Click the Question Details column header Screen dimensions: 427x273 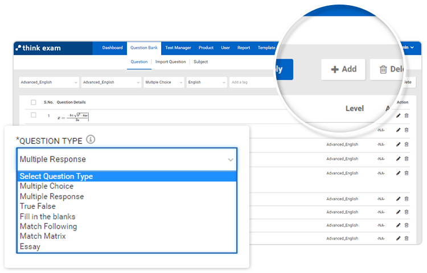coord(71,102)
